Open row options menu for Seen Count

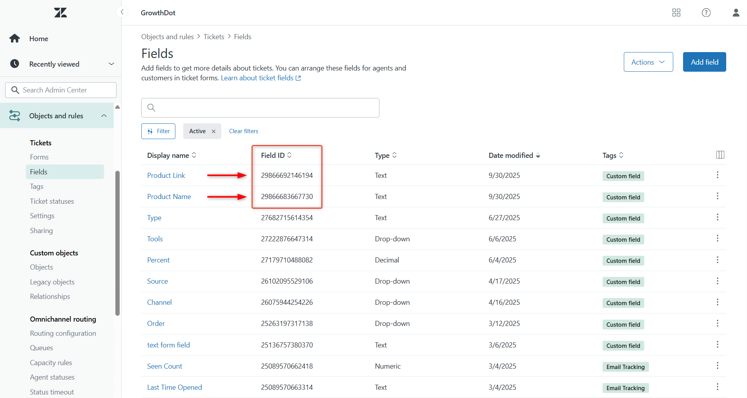coord(717,365)
